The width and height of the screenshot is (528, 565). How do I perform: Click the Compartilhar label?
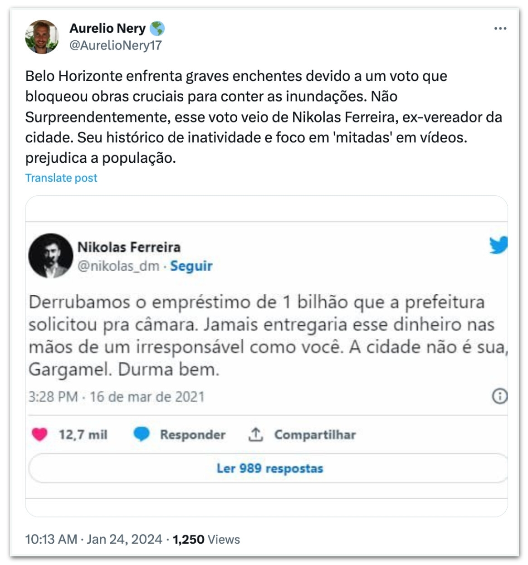315,434
